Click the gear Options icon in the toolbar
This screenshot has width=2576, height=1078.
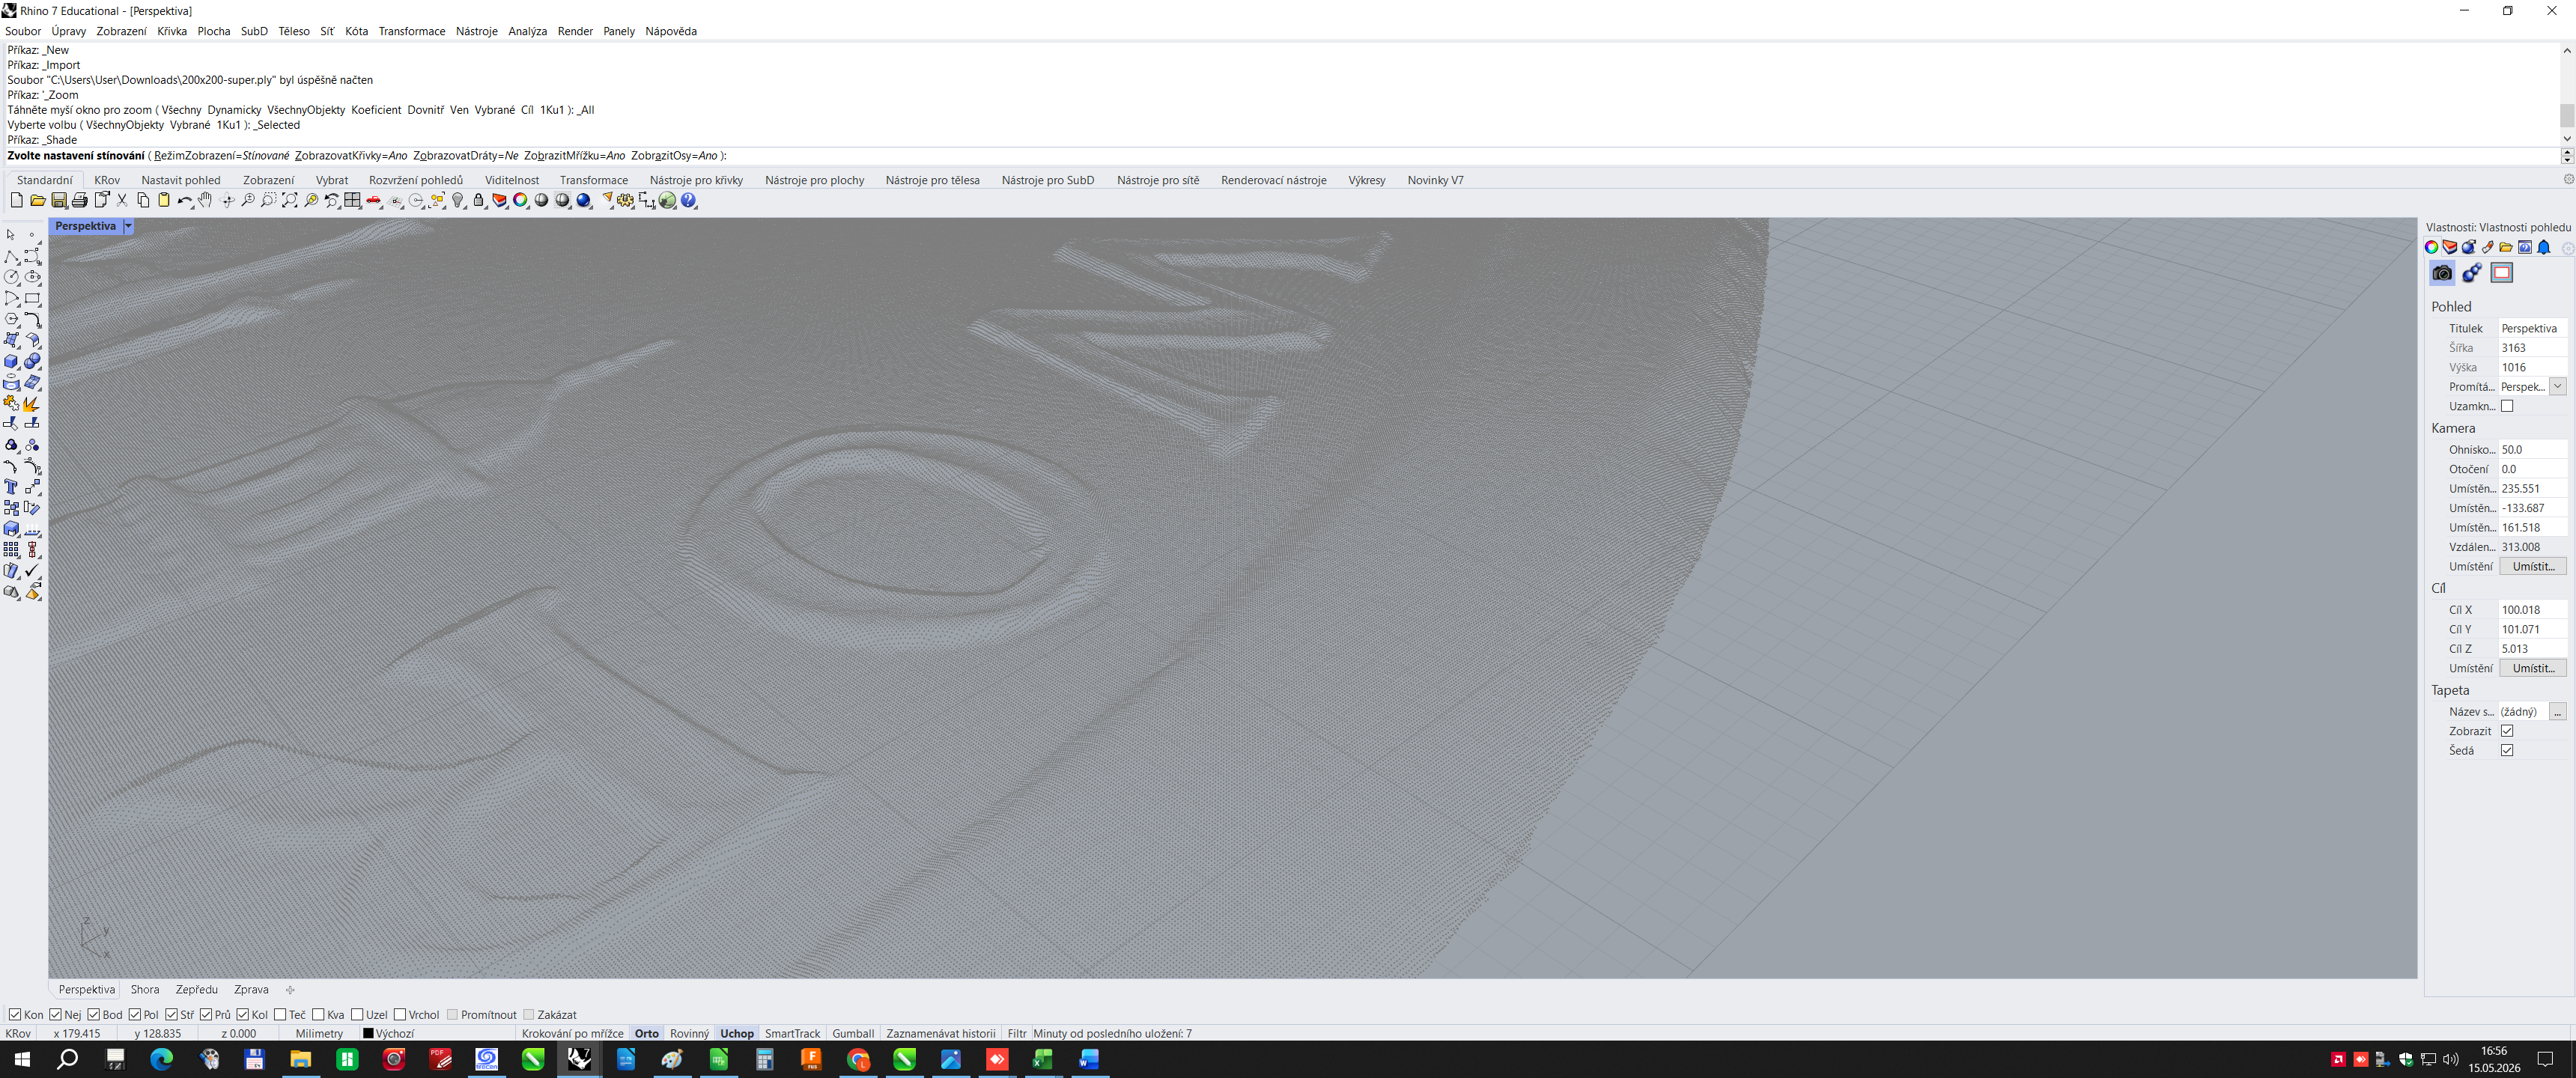(626, 201)
